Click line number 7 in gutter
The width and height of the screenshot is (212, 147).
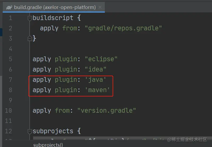[x=10, y=80]
